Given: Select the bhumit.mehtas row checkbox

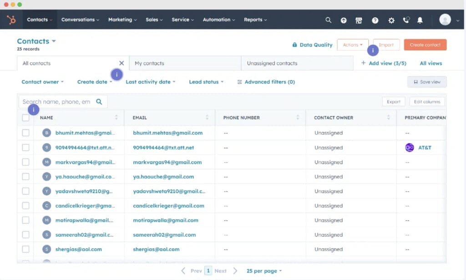Looking at the screenshot, I should coord(25,132).
